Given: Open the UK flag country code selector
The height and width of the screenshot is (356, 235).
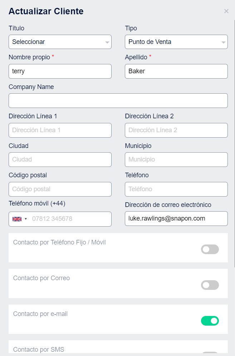Looking at the screenshot, I should (x=20, y=219).
